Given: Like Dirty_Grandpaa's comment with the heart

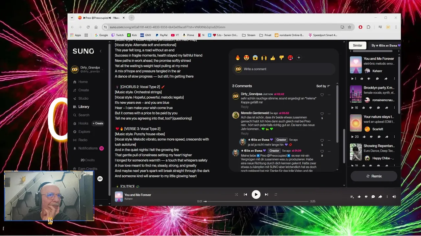Looking at the screenshot, I should pos(322,95).
